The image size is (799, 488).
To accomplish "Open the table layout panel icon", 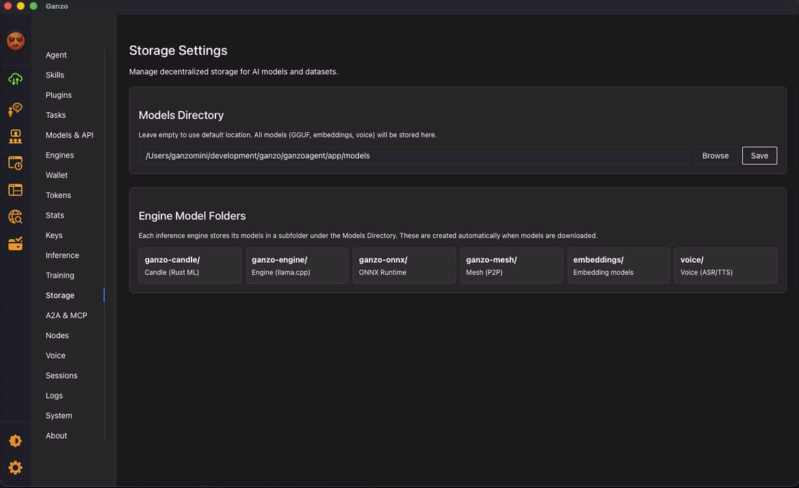I will pos(15,190).
